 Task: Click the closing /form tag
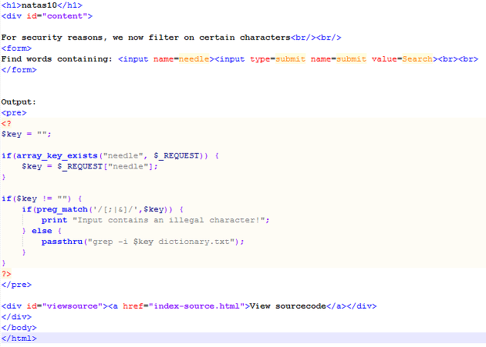[x=19, y=70]
